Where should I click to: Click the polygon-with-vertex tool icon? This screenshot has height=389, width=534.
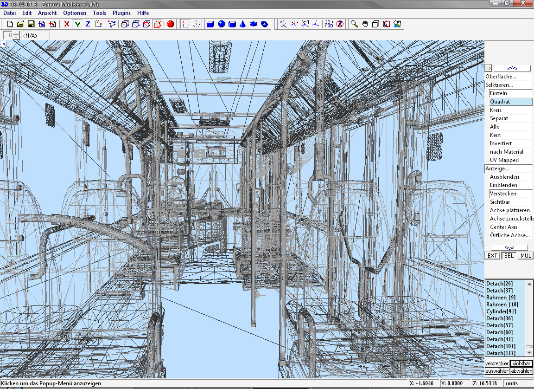(305, 24)
